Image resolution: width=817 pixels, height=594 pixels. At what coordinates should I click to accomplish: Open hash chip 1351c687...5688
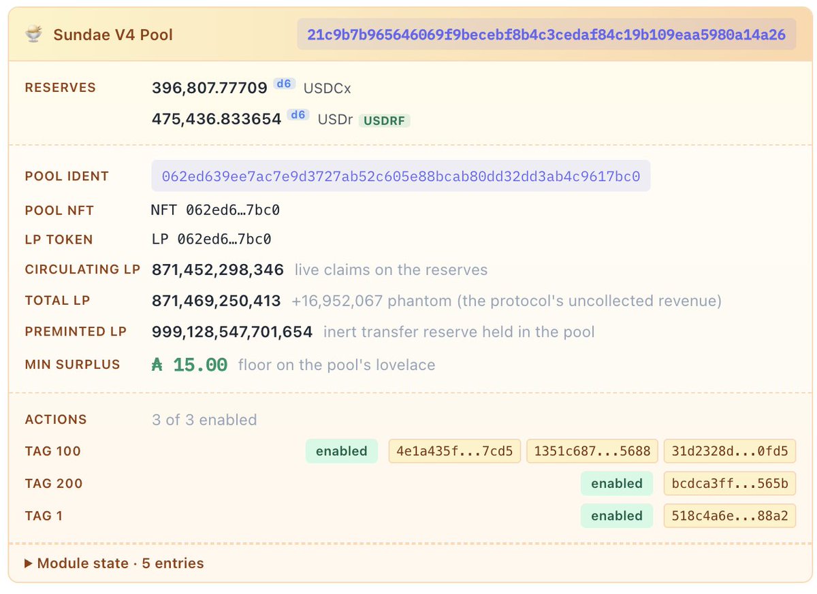click(592, 451)
